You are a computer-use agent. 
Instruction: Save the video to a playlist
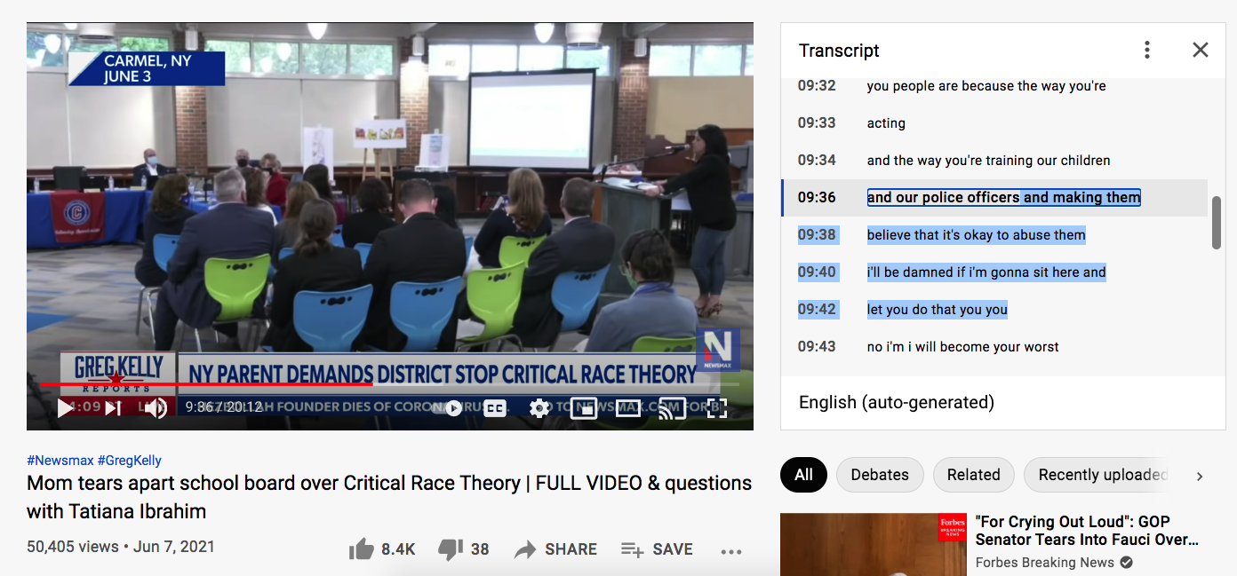657,549
